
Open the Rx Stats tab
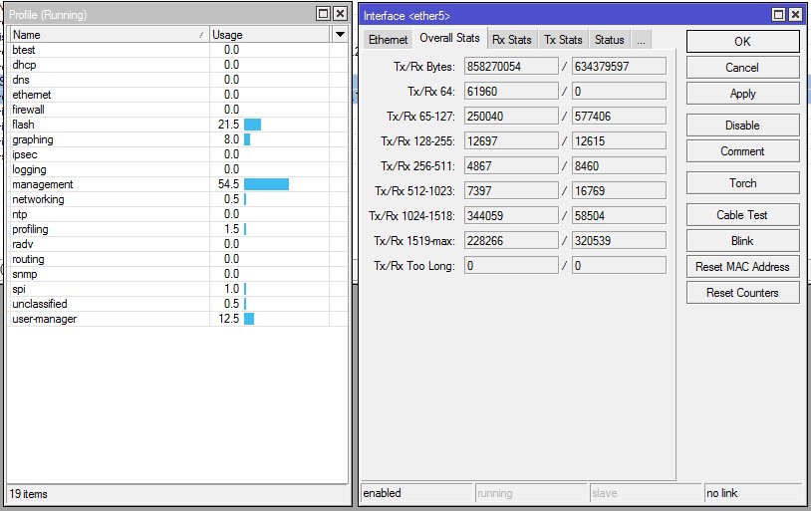(x=511, y=40)
